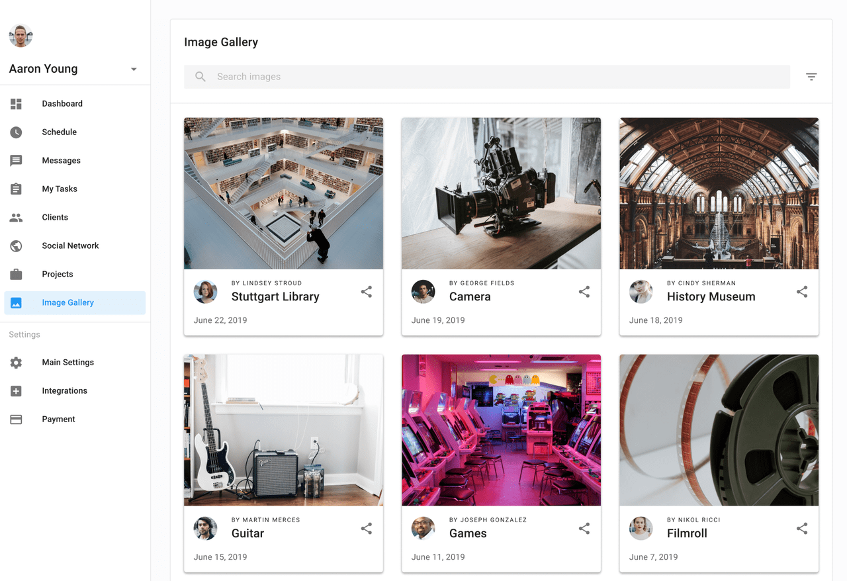Click the Social Network globe icon
847x581 pixels.
click(16, 246)
